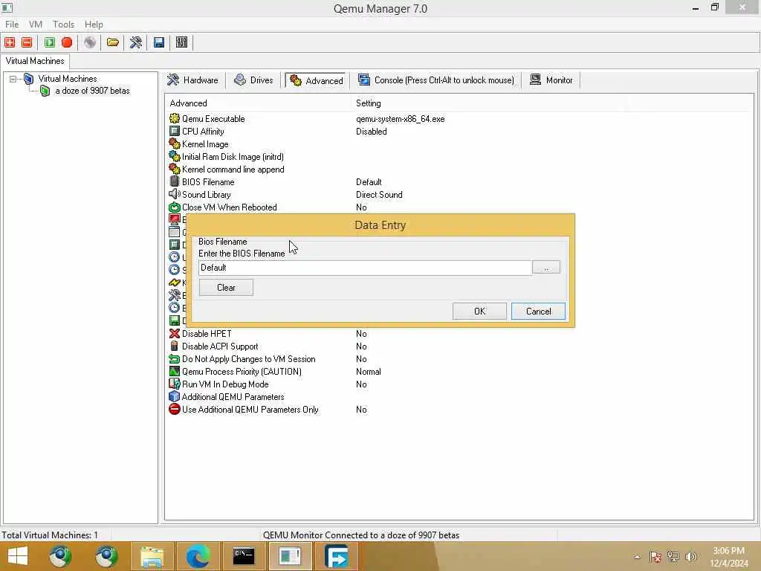Click the 'Direct Sound' setting value
The width and height of the screenshot is (761, 571).
pos(379,195)
